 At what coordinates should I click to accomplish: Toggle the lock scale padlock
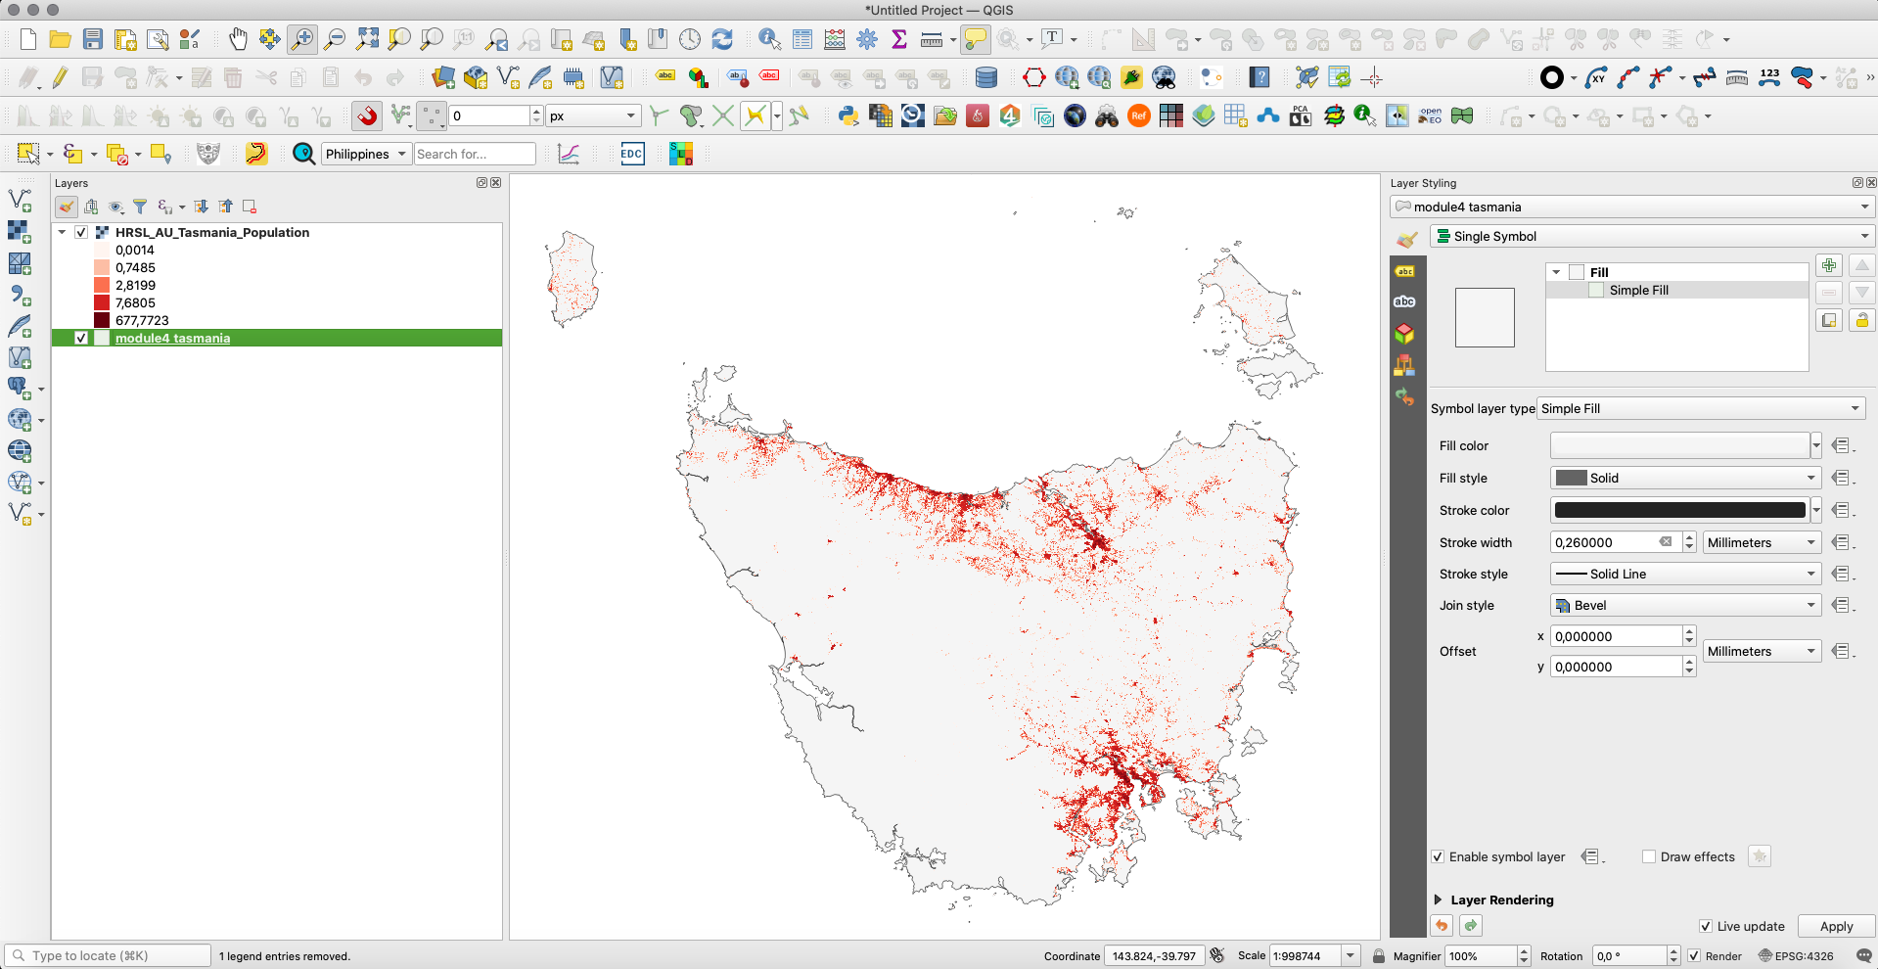(1379, 956)
